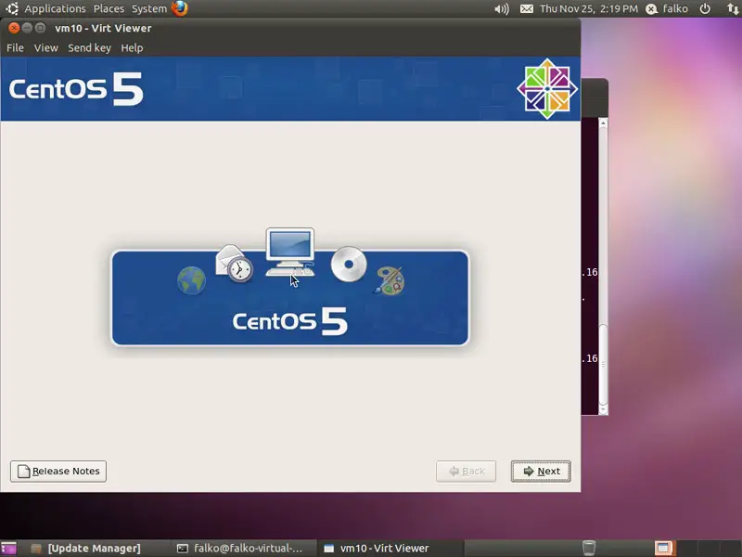Screen dimensions: 742x557
Task: Click the globe icon in the CentOS banner
Action: (x=191, y=280)
